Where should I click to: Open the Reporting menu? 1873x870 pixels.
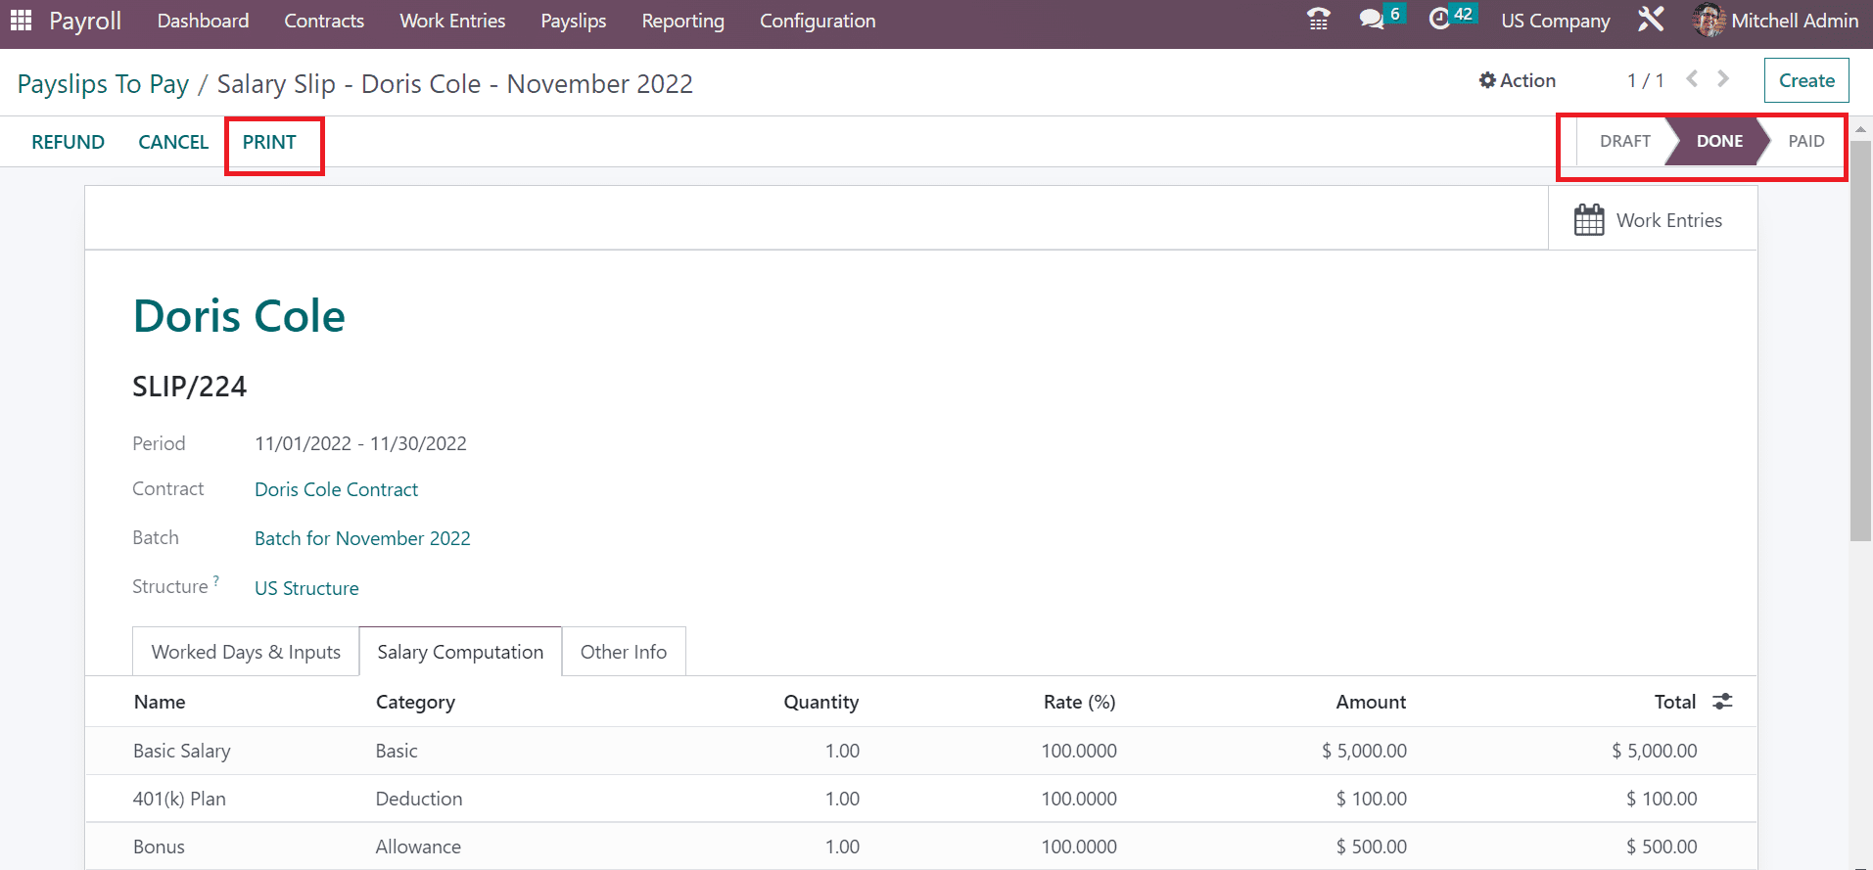pyautogui.click(x=683, y=21)
